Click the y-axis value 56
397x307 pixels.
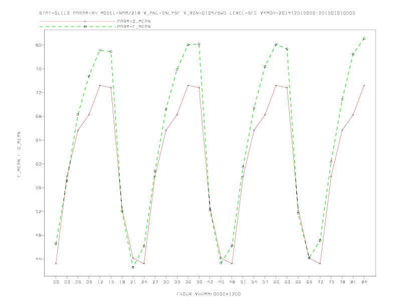pos(38,188)
